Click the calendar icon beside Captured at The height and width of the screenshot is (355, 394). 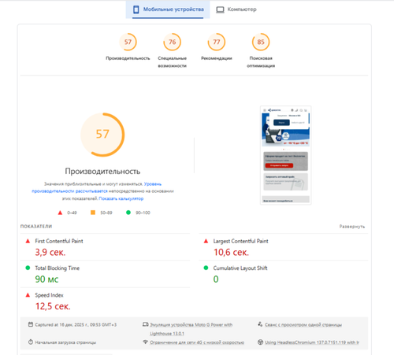click(x=31, y=324)
